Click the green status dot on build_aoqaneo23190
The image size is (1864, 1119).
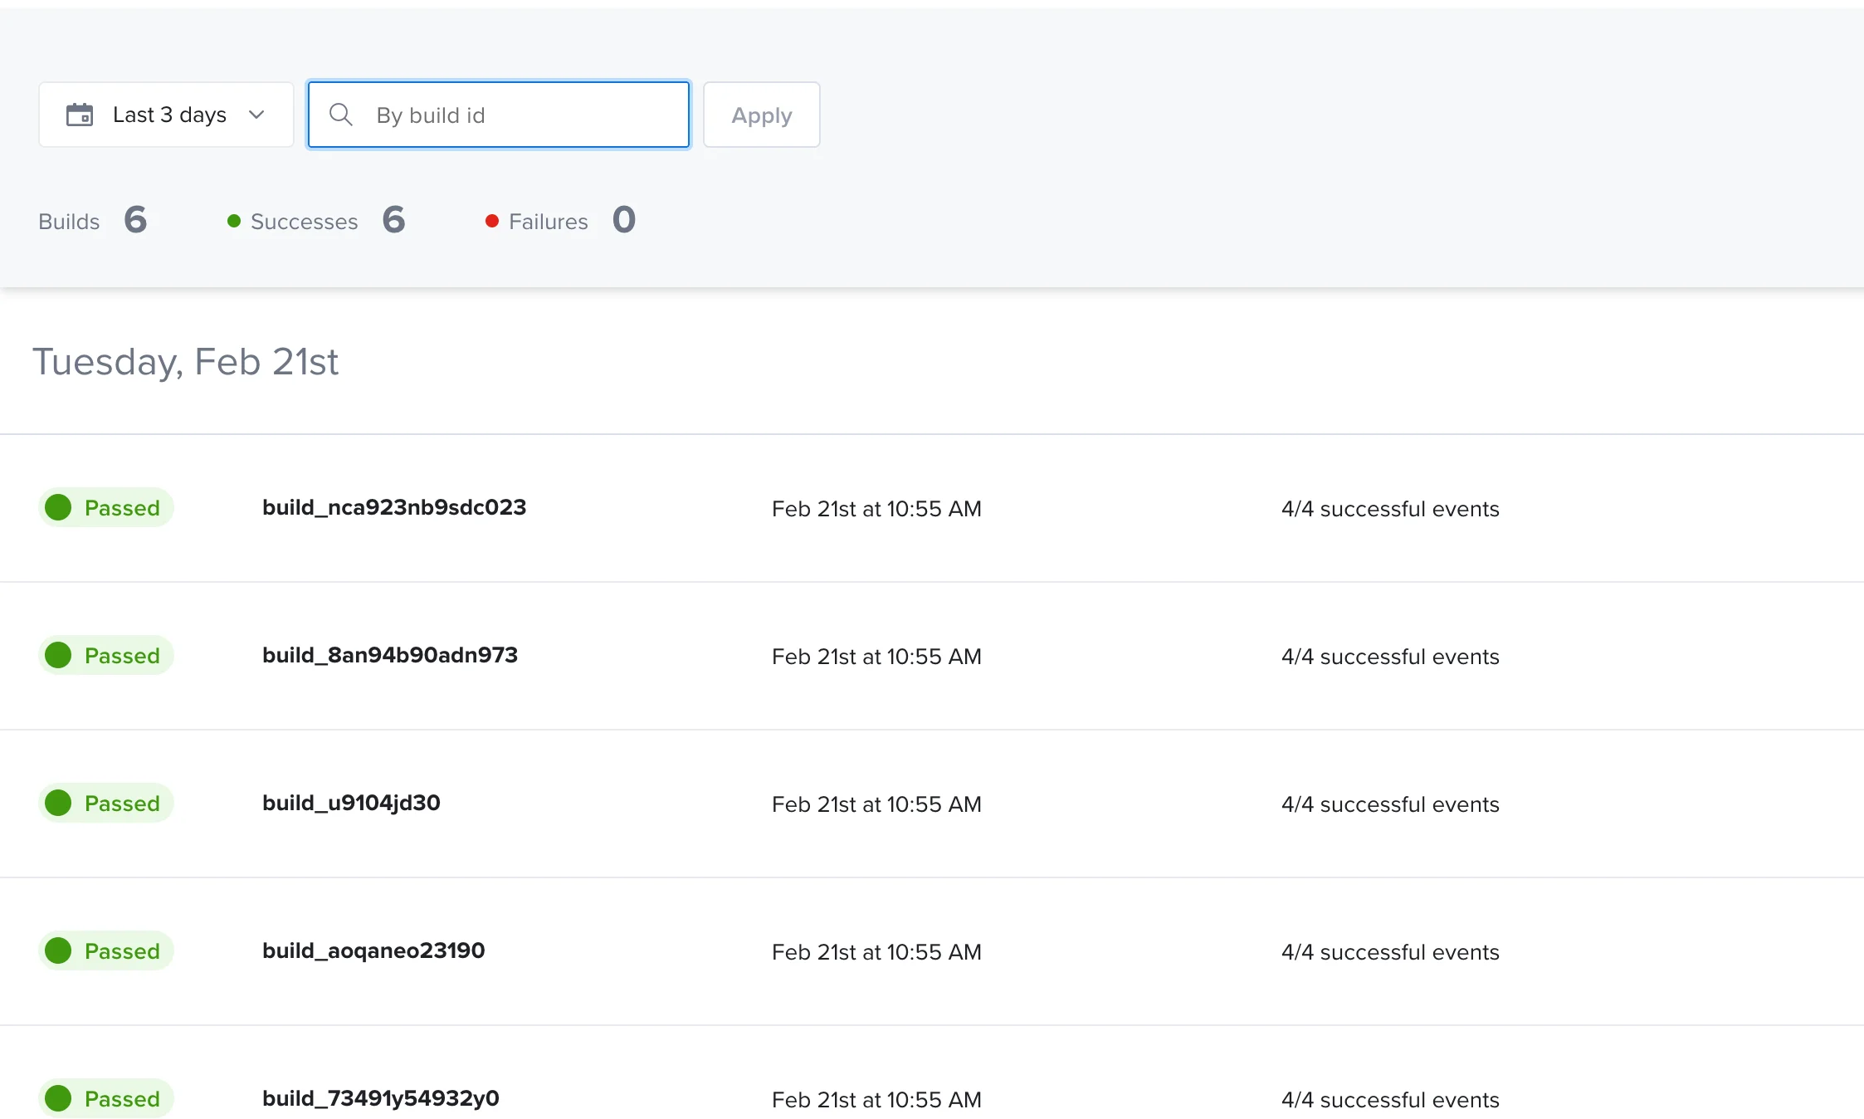click(x=58, y=950)
